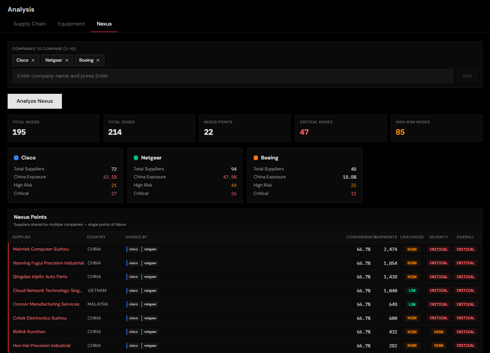This screenshot has height=353, width=490.
Task: Remove the Netgear company chip
Action: pos(67,60)
